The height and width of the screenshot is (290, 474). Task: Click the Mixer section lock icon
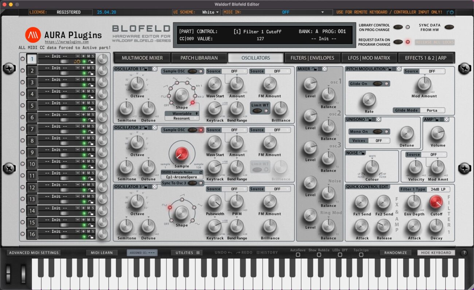coord(314,69)
